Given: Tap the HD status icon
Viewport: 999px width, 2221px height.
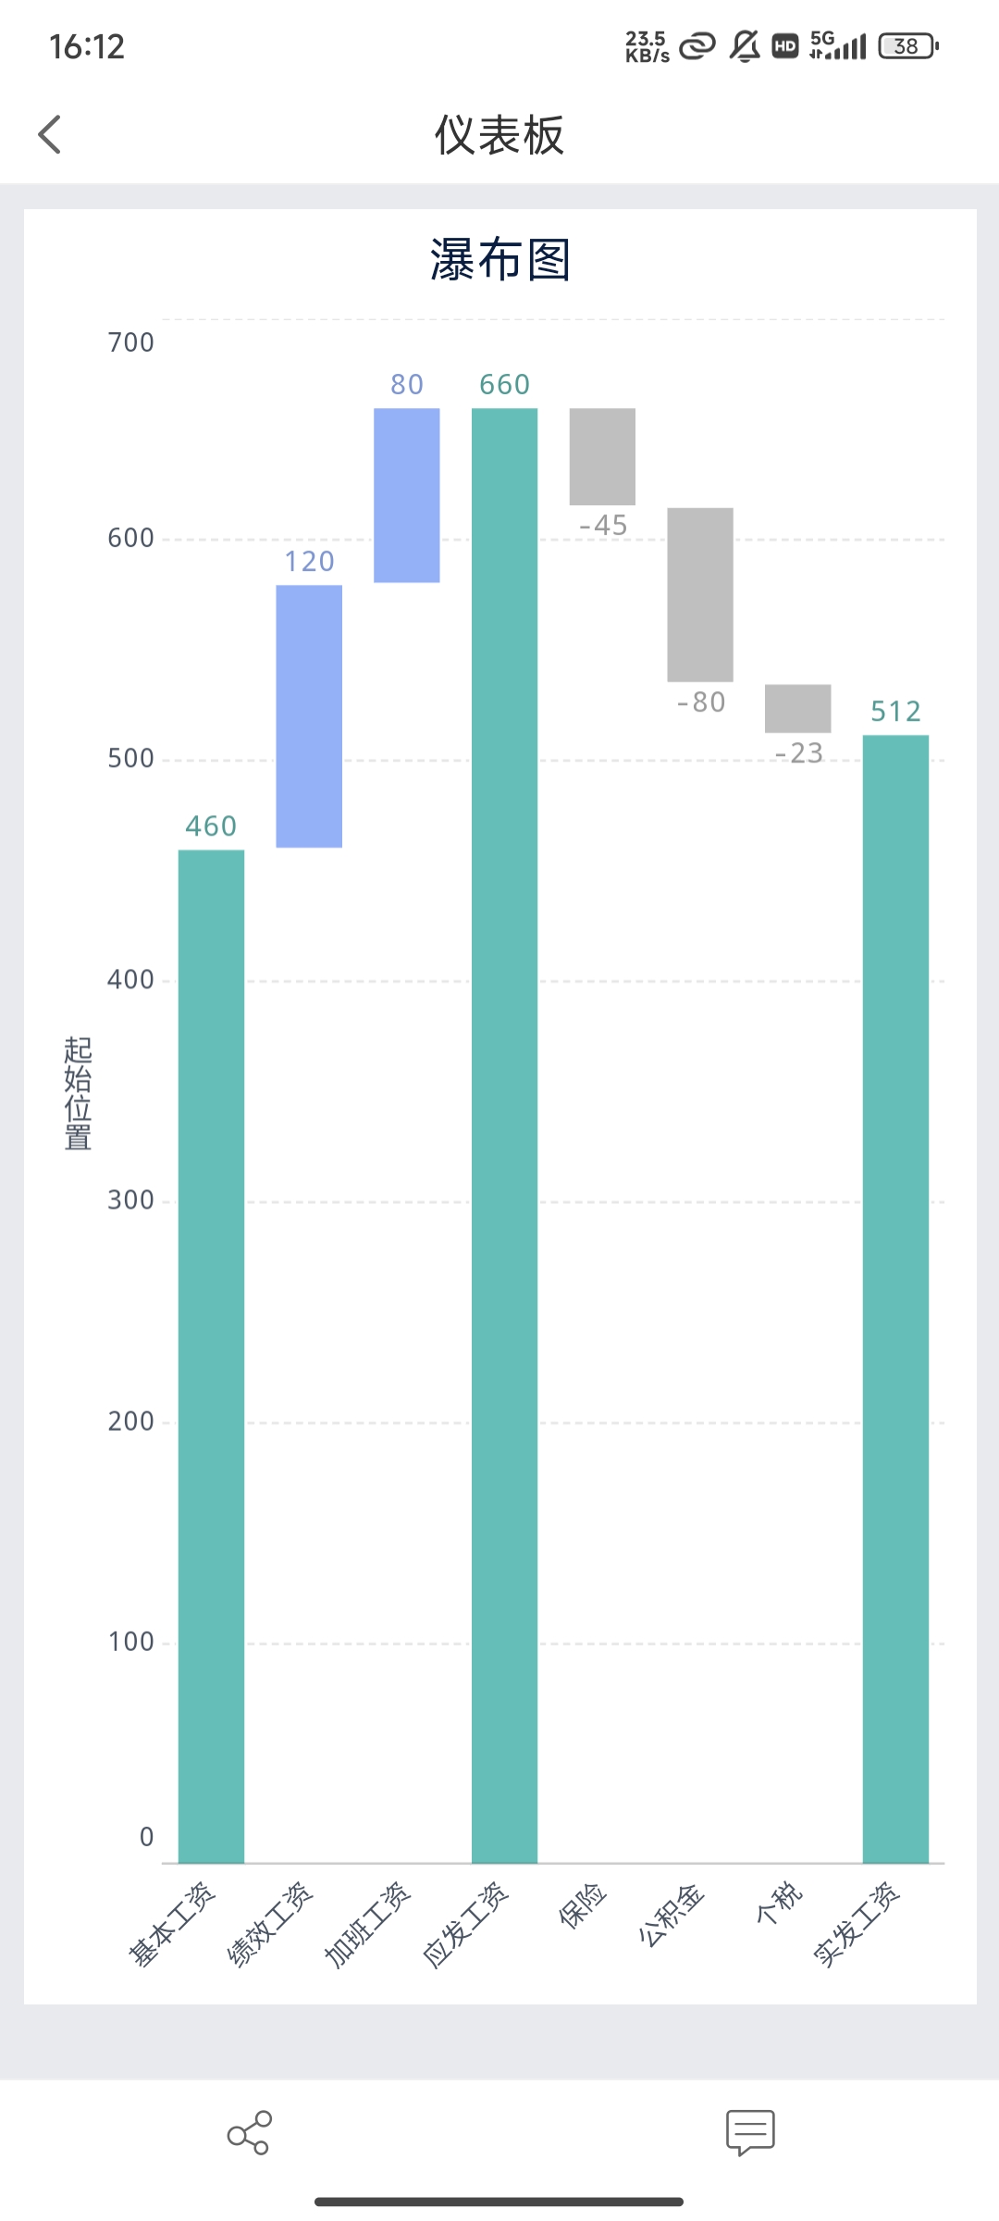Looking at the screenshot, I should point(784,46).
